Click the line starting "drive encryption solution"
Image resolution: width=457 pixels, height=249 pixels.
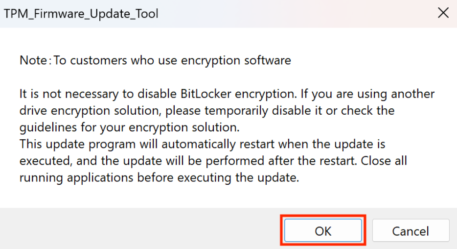[206, 110]
